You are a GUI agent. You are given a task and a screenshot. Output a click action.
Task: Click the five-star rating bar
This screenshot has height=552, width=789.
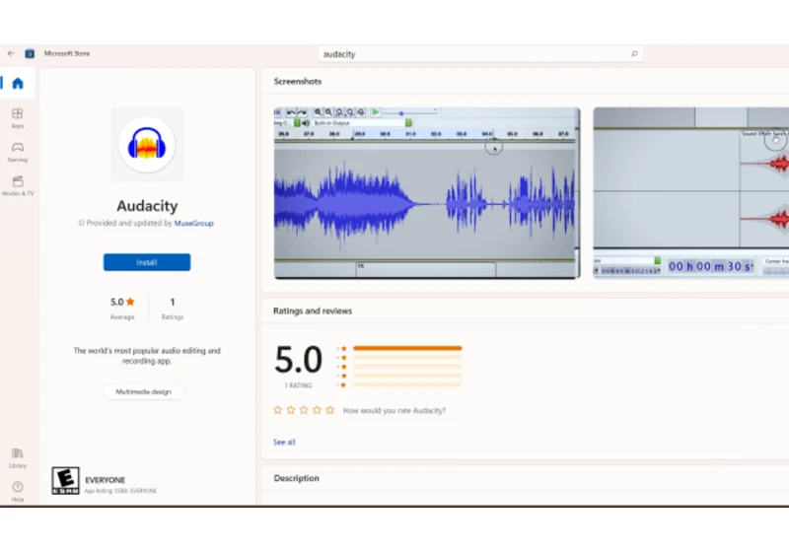(407, 348)
